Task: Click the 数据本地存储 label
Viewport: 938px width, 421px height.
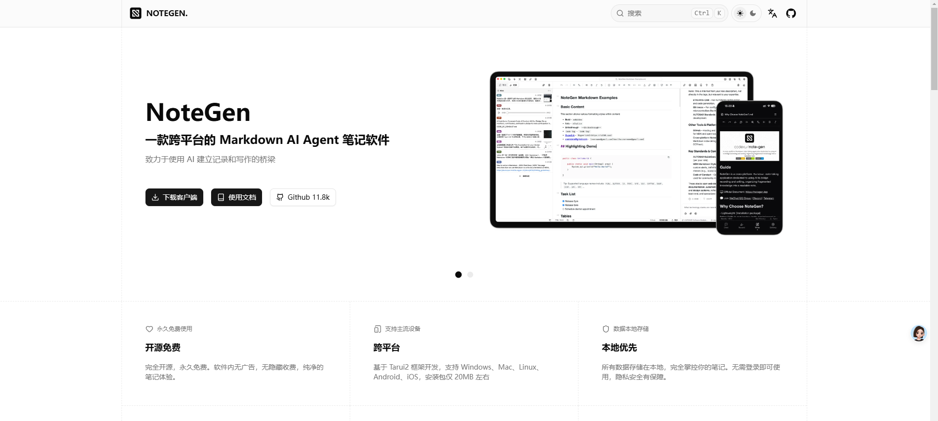Action: point(631,329)
